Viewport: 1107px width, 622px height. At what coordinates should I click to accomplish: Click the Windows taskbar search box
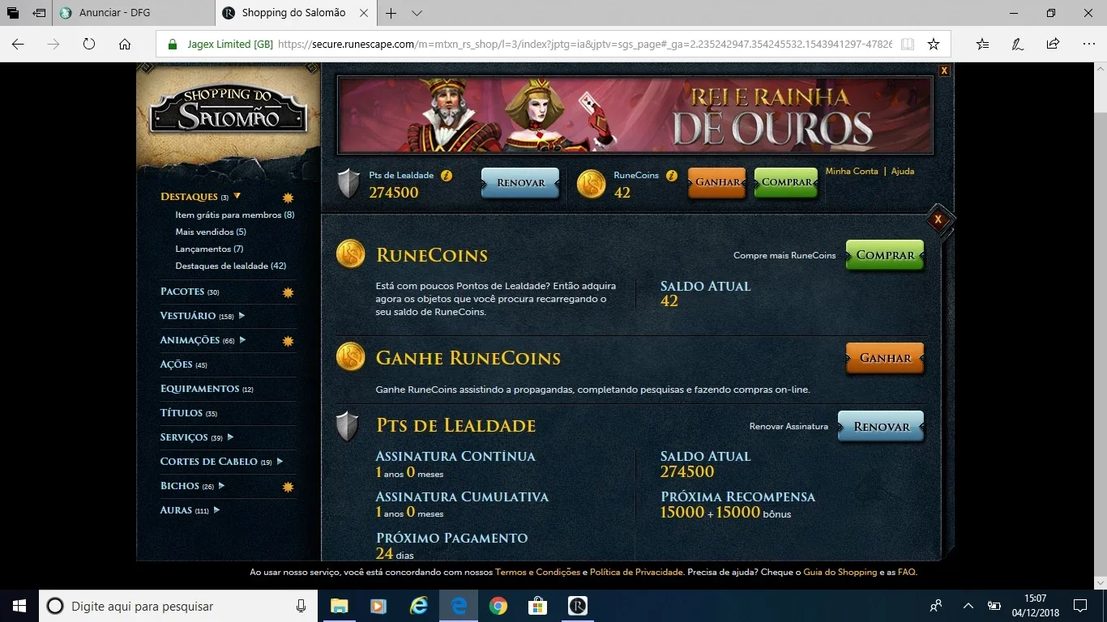[x=178, y=606]
